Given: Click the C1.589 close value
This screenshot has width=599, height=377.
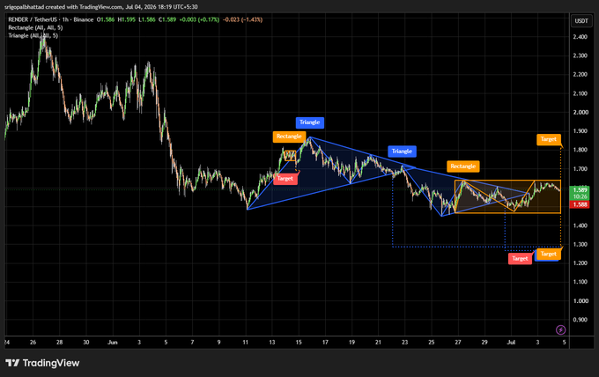Looking at the screenshot, I should (x=167, y=19).
